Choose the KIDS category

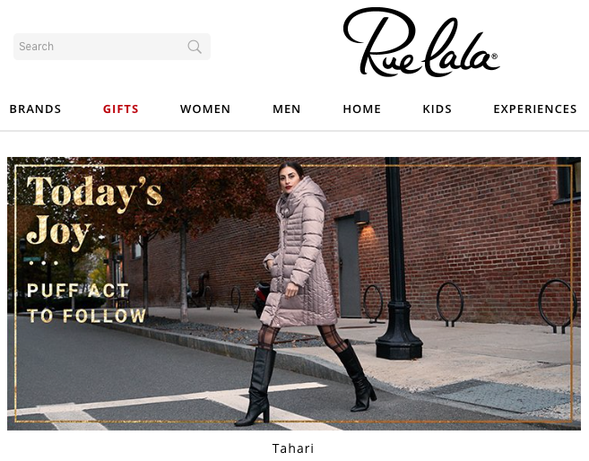437,109
